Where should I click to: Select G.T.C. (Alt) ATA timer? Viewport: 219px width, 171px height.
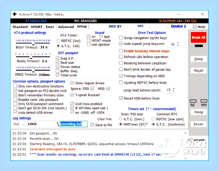[x=58, y=46]
